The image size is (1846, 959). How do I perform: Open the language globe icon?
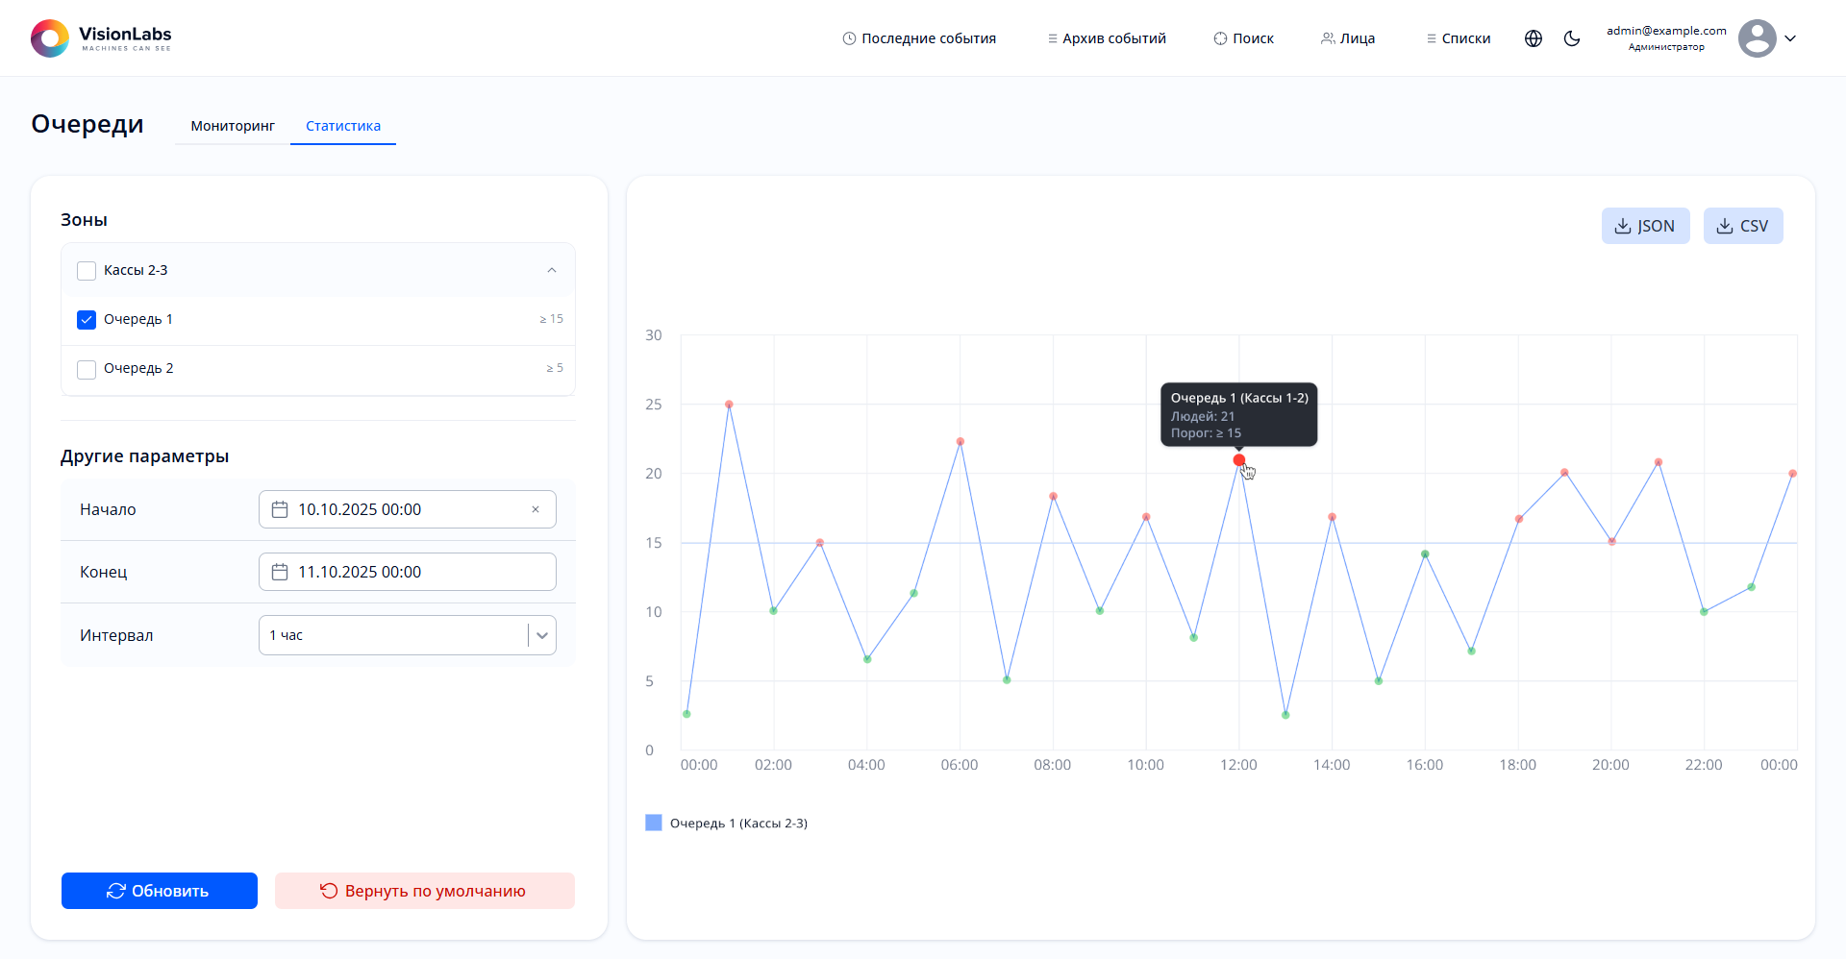(x=1534, y=38)
